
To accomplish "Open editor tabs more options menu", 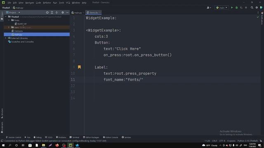I will [258, 13].
